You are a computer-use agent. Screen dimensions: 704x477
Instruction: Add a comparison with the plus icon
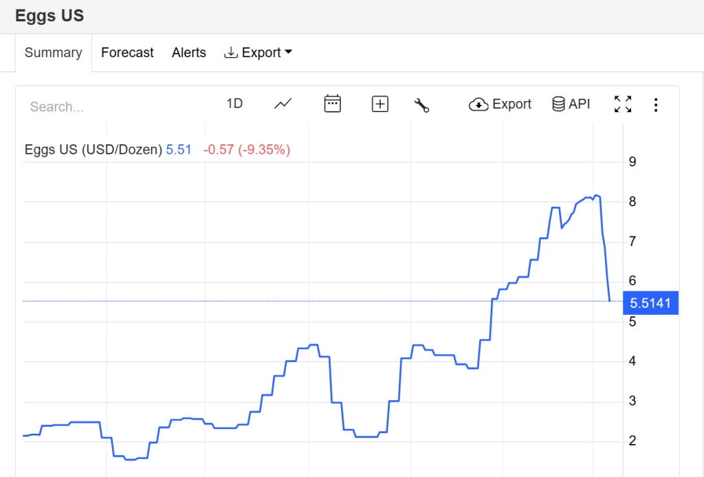pos(379,104)
